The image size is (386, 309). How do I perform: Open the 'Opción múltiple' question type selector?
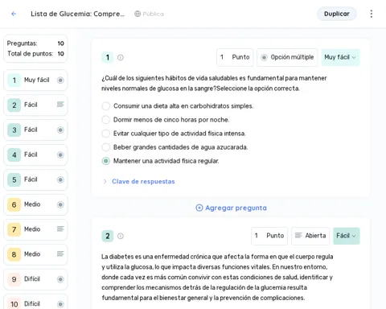(287, 57)
